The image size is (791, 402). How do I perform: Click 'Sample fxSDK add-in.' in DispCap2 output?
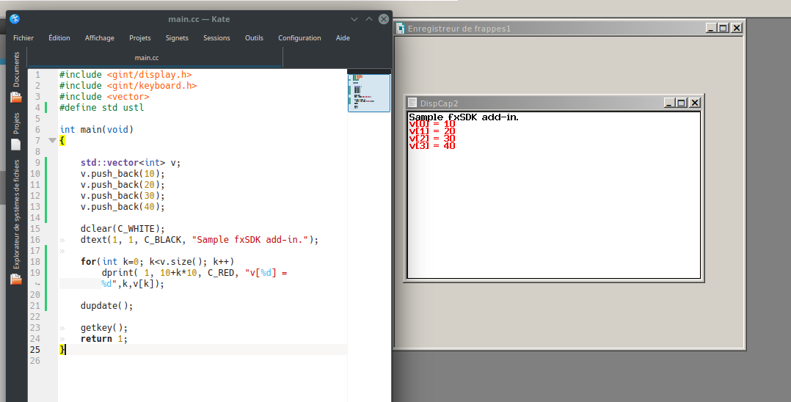[x=464, y=117]
